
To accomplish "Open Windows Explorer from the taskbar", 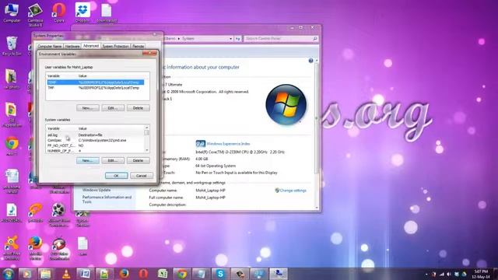I will tap(45, 274).
